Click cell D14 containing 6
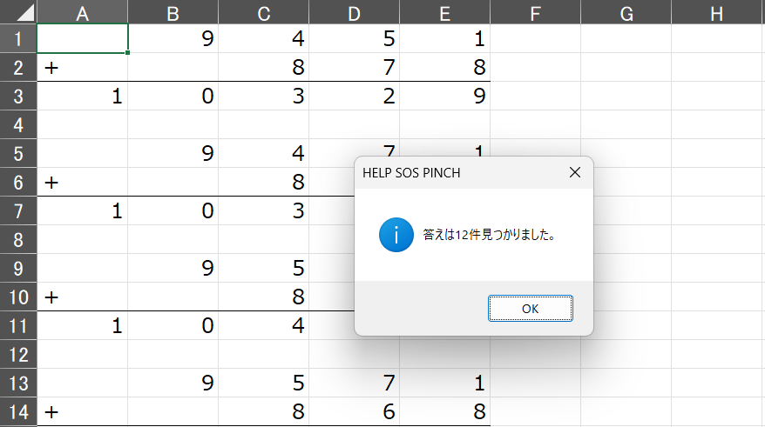 (355, 412)
